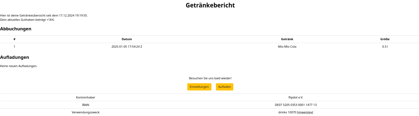
Task: Click the date 2025-01-05 17:54:24 Z cell
Action: click(127, 47)
